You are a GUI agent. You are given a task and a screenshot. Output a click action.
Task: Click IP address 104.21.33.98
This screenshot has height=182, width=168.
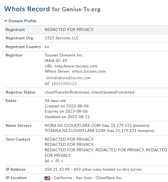57,169
